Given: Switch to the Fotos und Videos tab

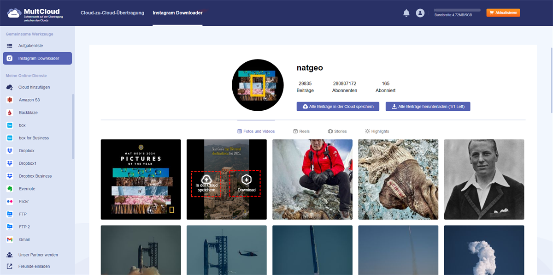Looking at the screenshot, I should point(256,132).
